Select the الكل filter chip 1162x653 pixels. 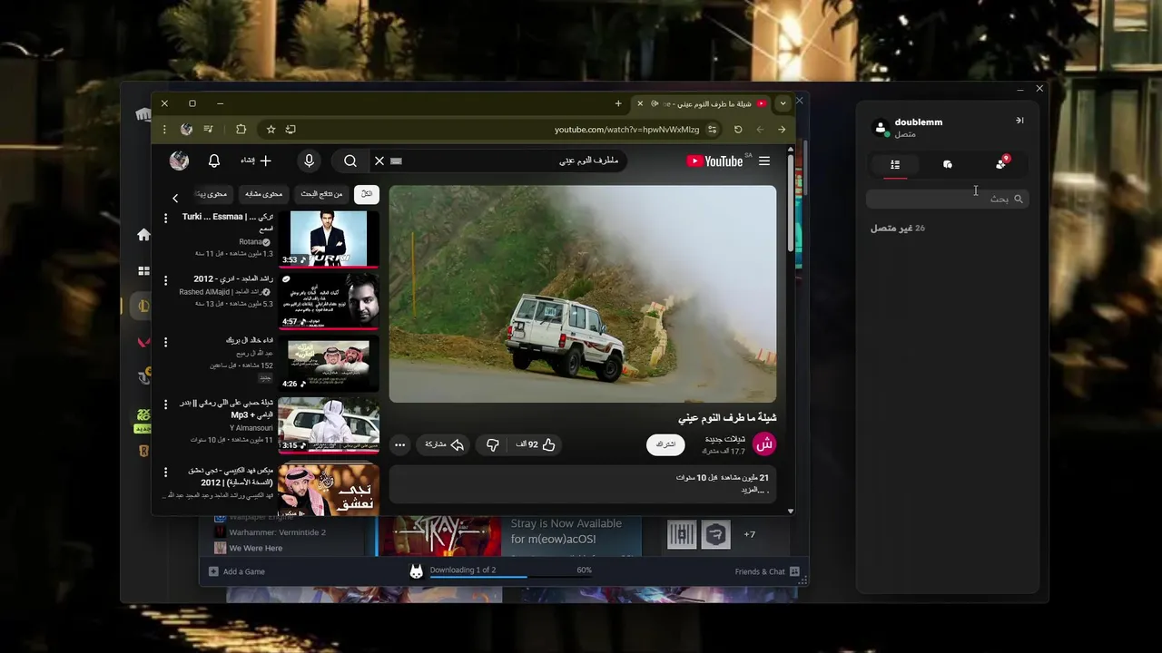point(367,194)
